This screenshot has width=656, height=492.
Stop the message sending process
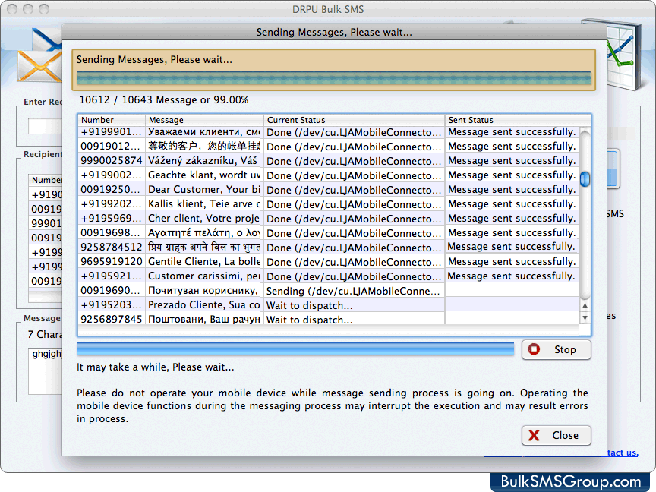556,349
